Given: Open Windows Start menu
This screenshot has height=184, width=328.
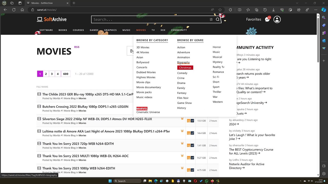Looking at the screenshot, I should (x=110, y=181).
